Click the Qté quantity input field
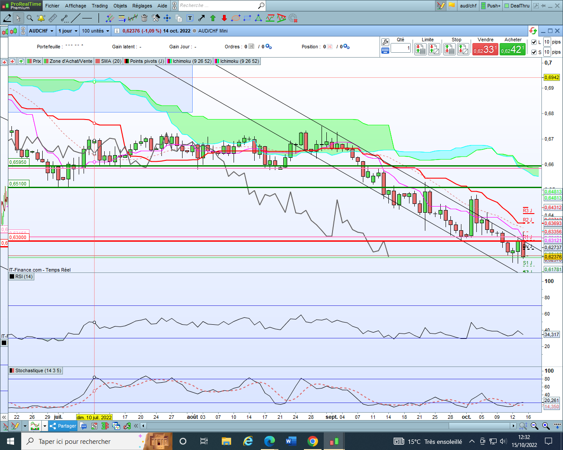 400,48
